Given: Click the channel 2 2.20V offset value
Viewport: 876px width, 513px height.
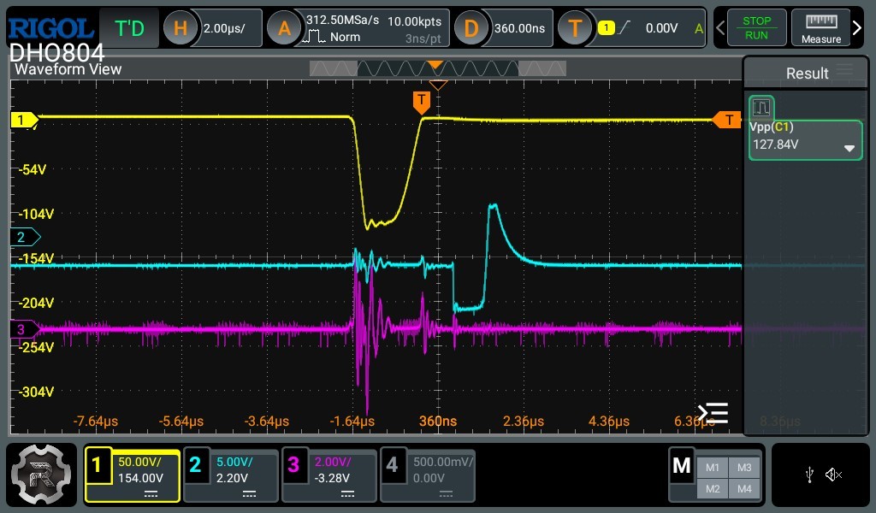Looking at the screenshot, I should [232, 479].
